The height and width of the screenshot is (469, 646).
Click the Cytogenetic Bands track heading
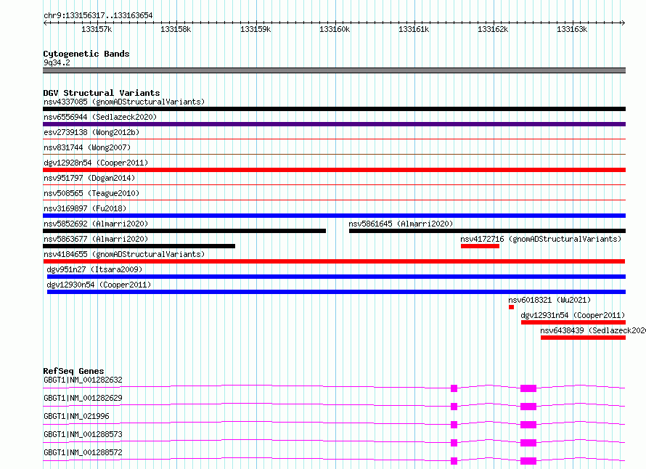click(x=86, y=54)
